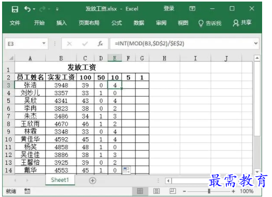This screenshot has height=197, width=272.
Task: Open the 文件 menu tab
Action: tap(15, 23)
